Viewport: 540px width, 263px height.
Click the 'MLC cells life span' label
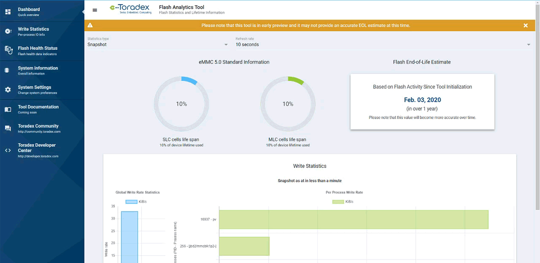point(288,140)
